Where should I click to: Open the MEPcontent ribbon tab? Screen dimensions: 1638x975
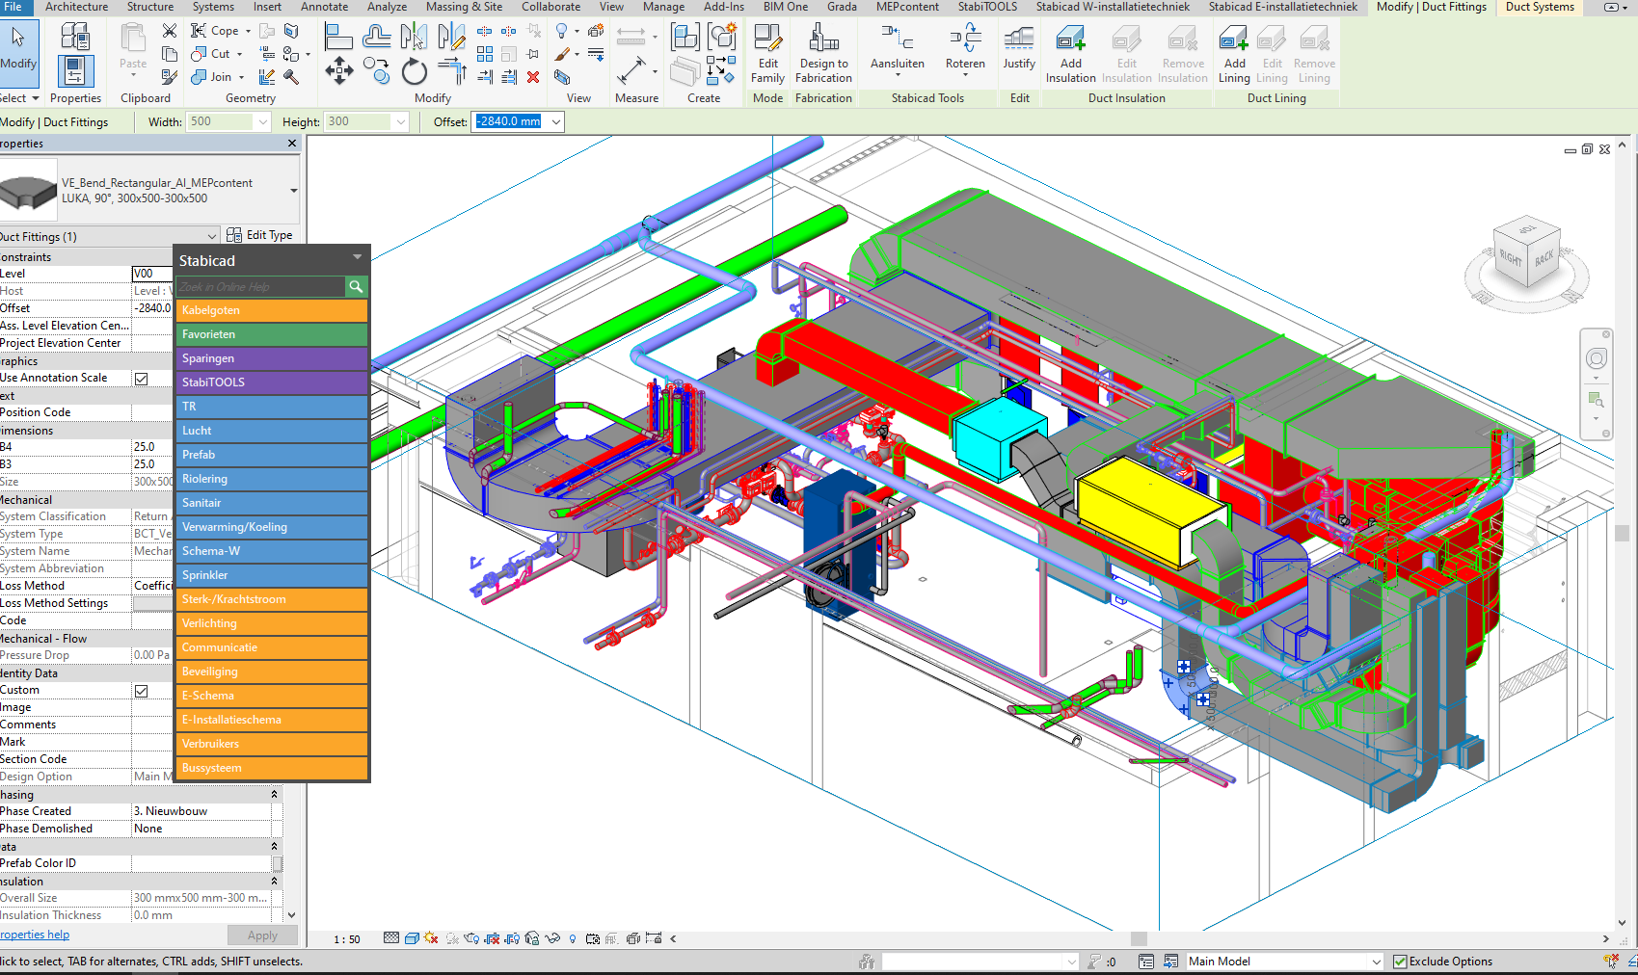pos(906,7)
